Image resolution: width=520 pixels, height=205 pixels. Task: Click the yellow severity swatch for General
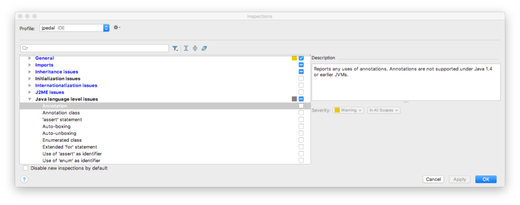click(295, 58)
